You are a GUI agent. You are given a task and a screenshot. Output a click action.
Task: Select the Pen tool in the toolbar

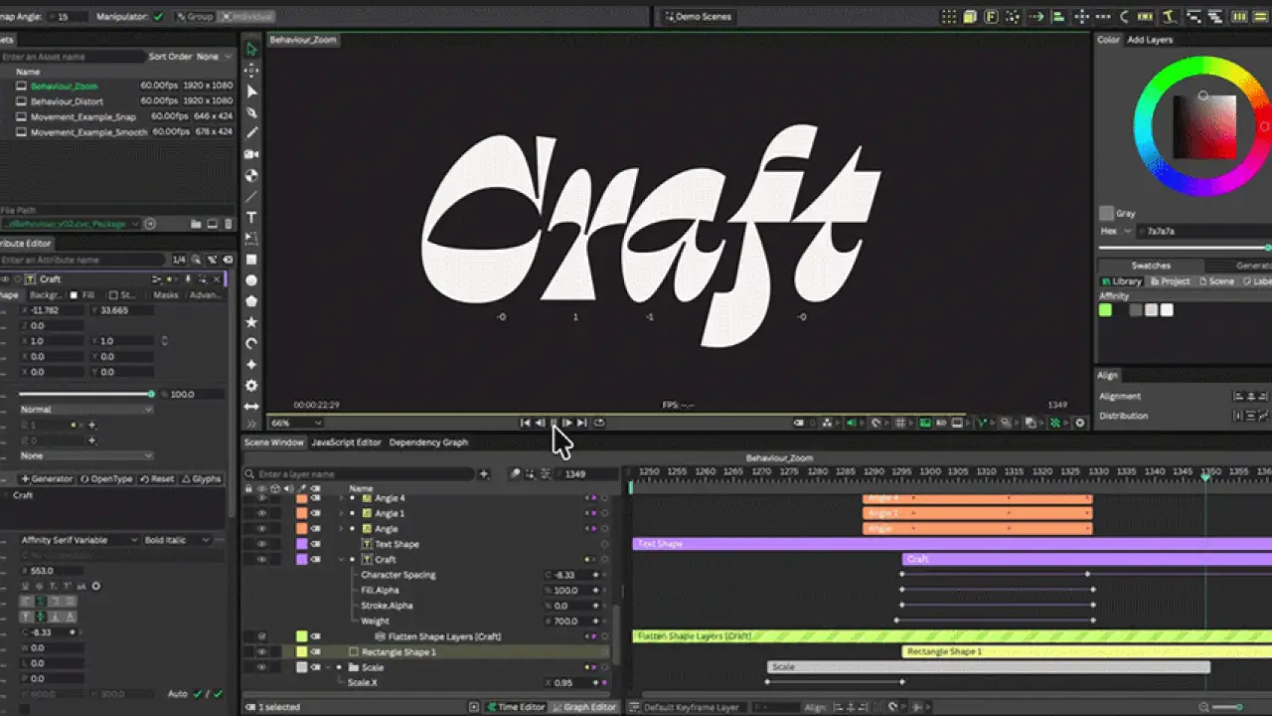click(x=251, y=112)
